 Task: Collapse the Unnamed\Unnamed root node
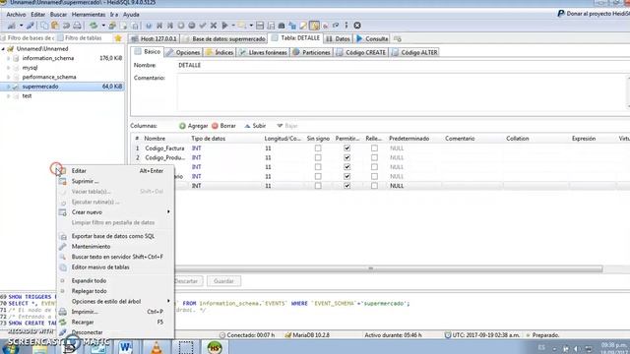click(3, 49)
